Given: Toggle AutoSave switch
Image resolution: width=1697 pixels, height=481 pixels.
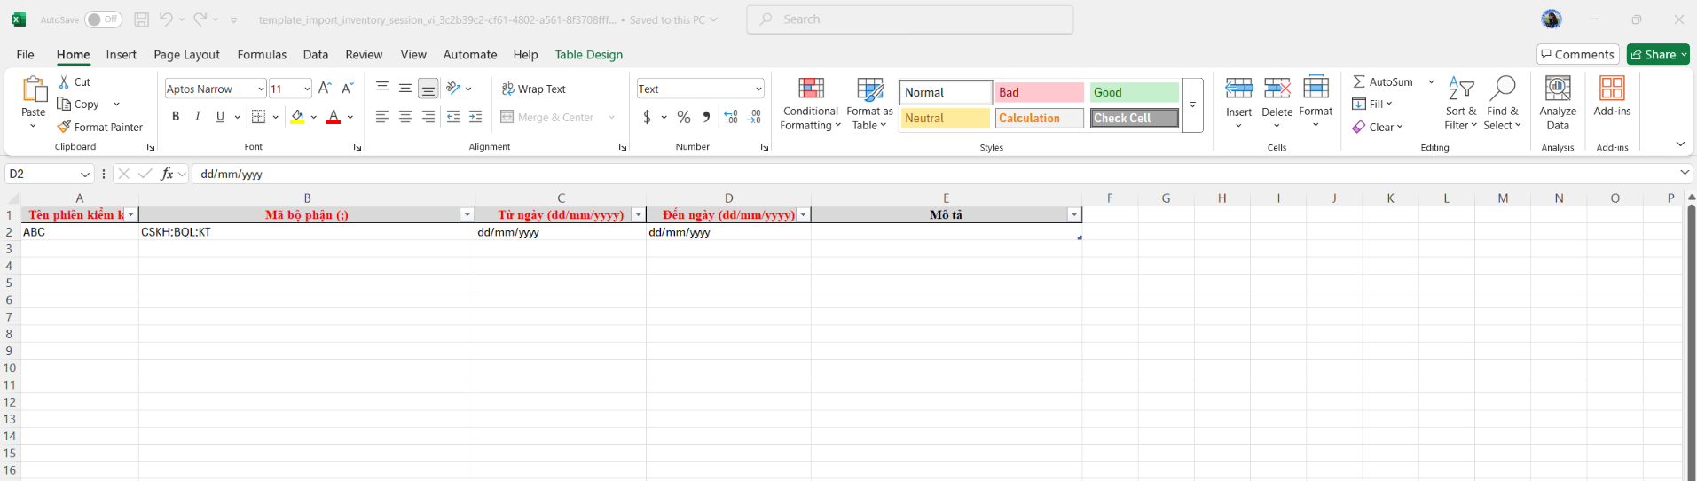Looking at the screenshot, I should pos(103,19).
